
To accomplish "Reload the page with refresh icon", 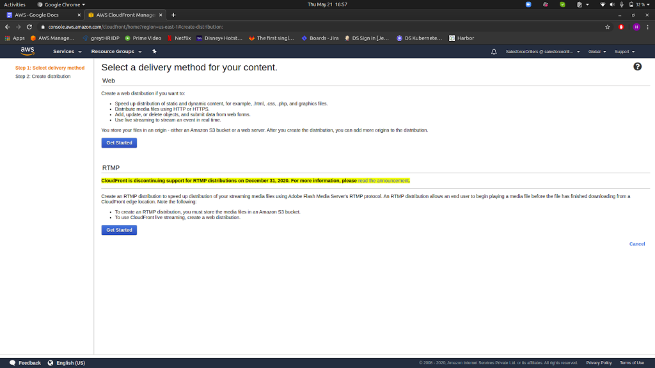I will 29,27.
